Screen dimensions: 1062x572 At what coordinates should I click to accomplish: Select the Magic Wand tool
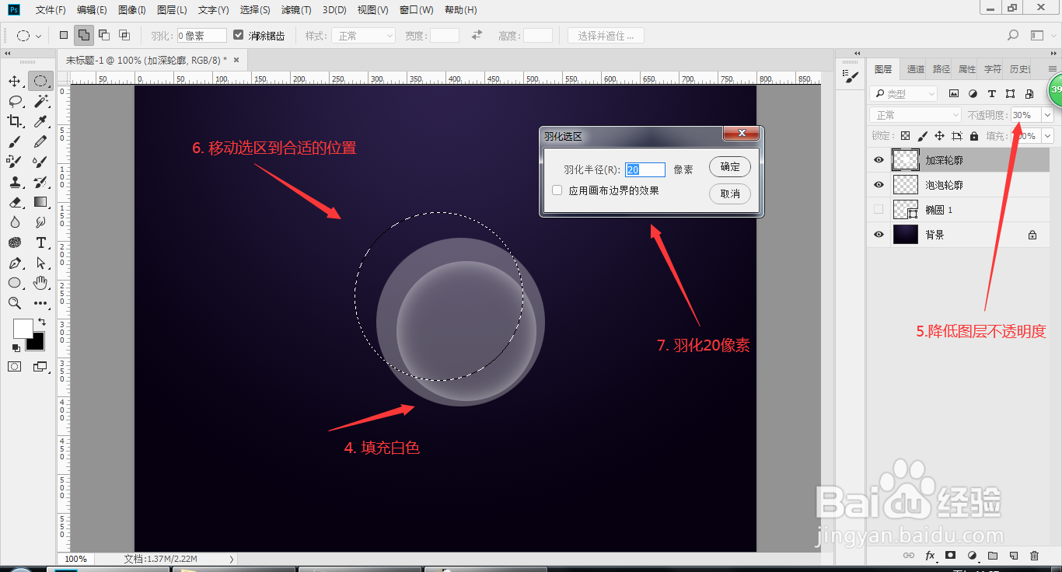40,101
